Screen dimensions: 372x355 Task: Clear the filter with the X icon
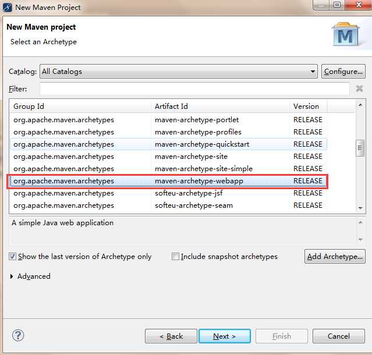[359, 88]
